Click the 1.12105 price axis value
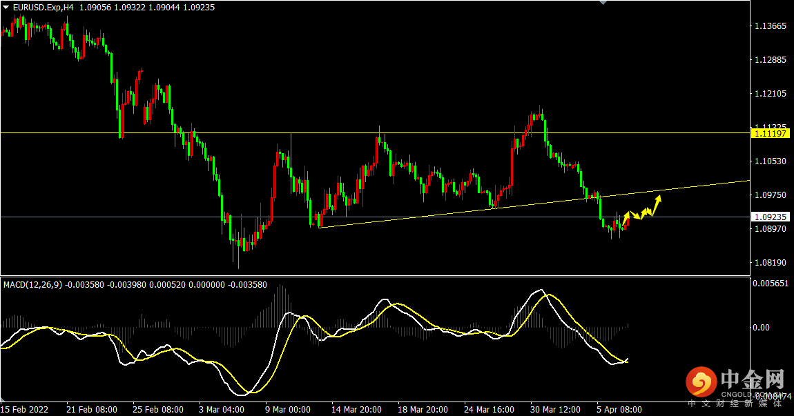Image resolution: width=794 pixels, height=416 pixels. (x=771, y=94)
